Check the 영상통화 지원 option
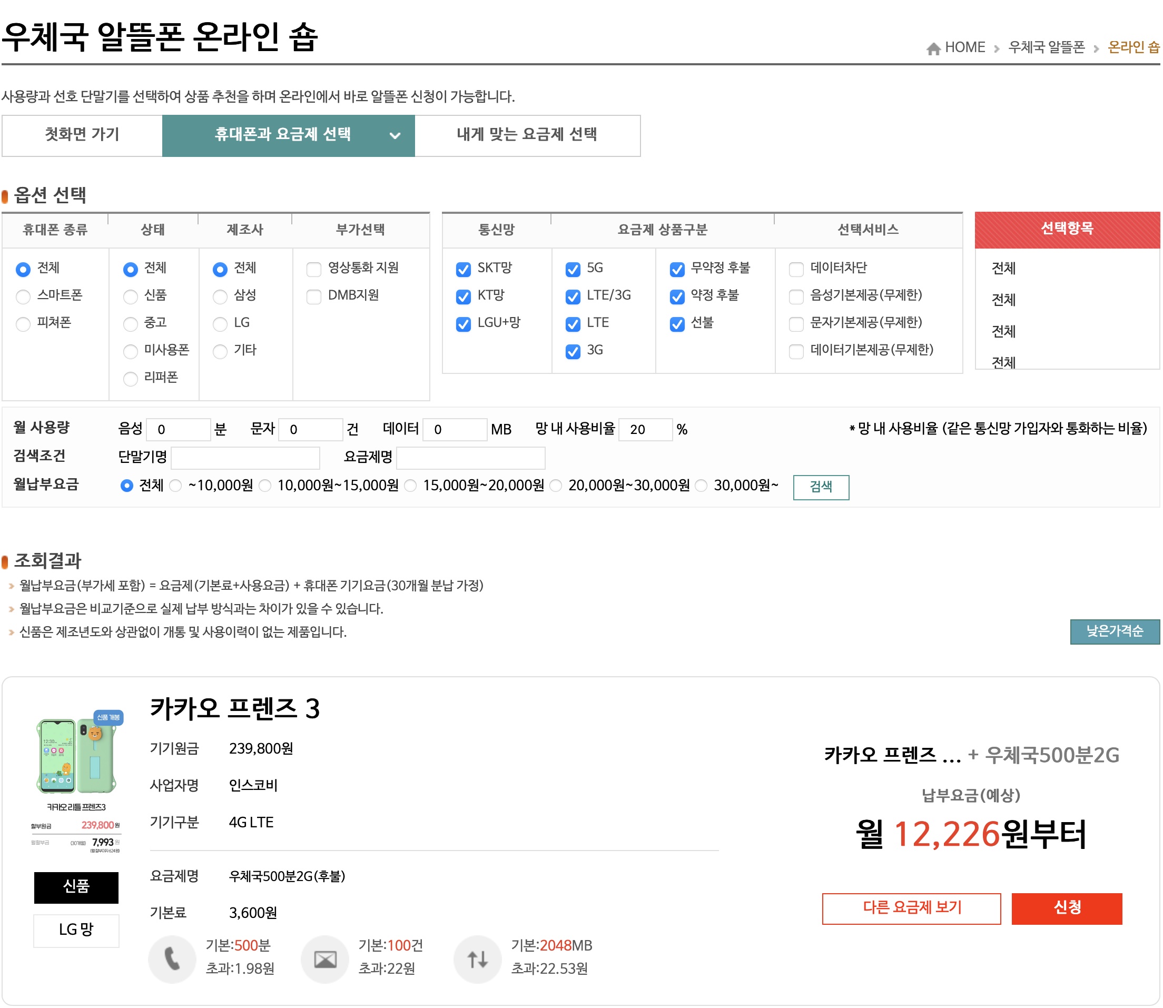The width and height of the screenshot is (1163, 1008). [x=313, y=269]
